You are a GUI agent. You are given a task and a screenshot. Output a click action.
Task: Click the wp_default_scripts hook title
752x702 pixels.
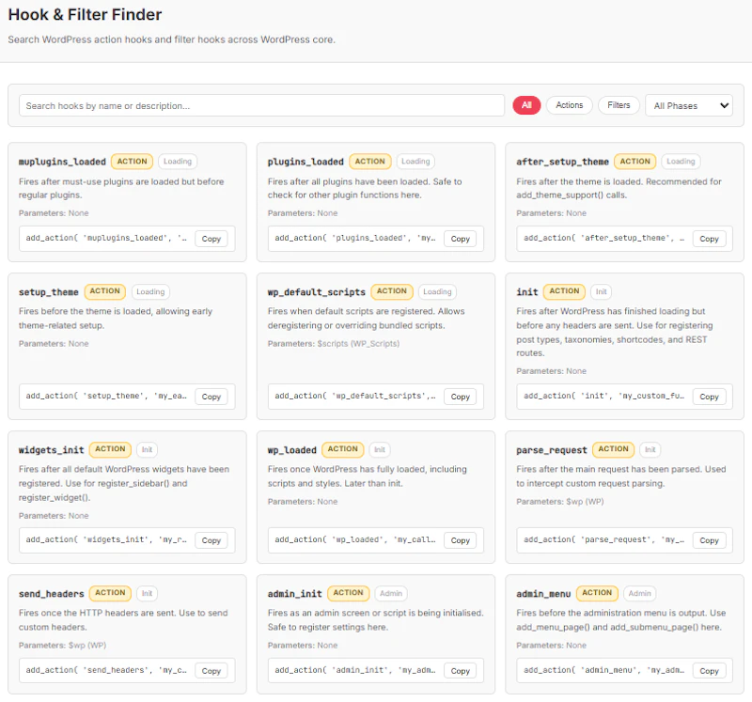317,292
